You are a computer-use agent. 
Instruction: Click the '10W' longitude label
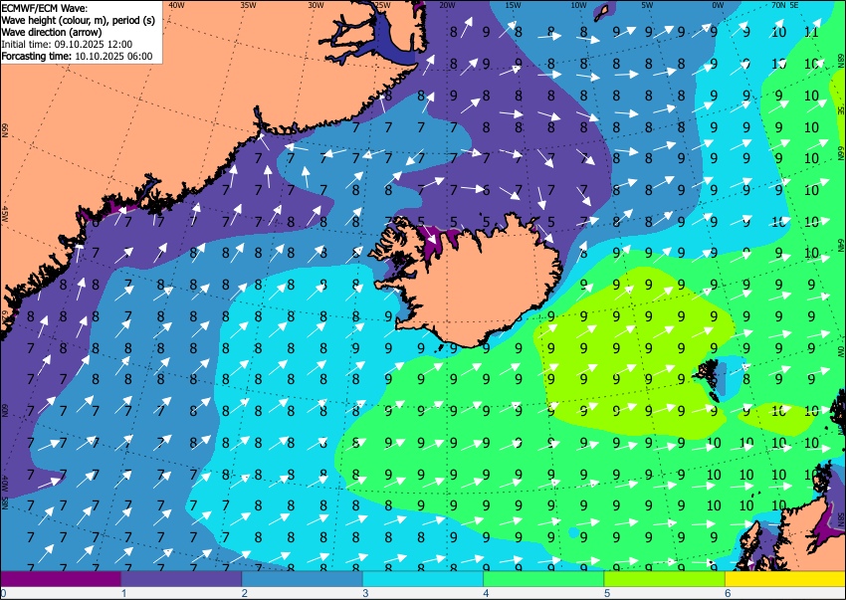coord(578,5)
